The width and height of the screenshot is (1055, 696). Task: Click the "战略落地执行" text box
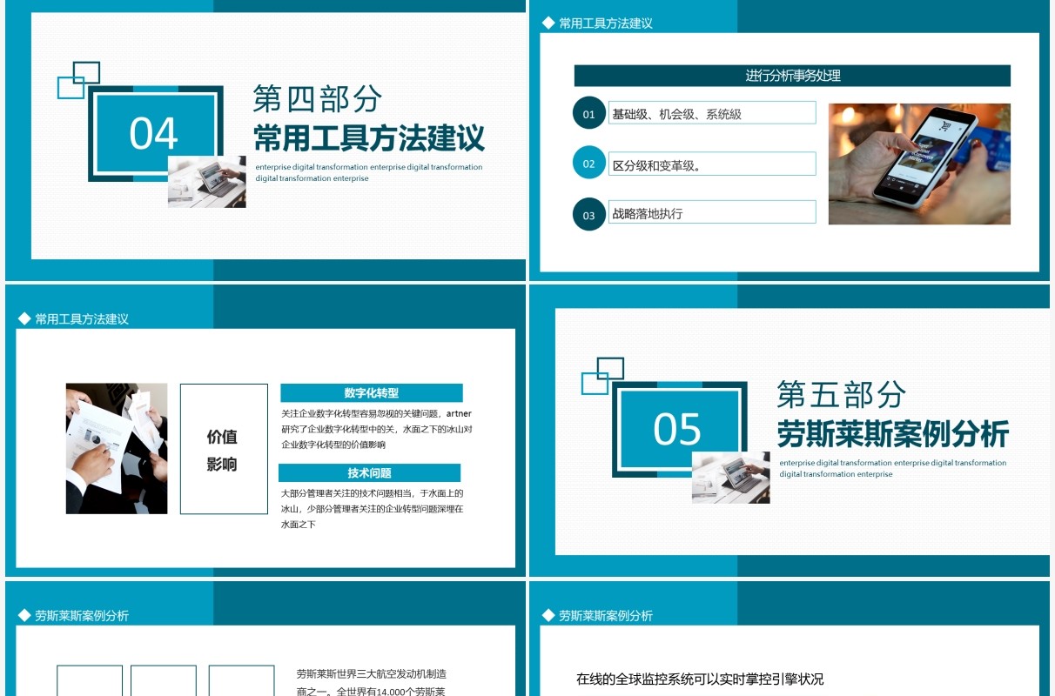(712, 212)
